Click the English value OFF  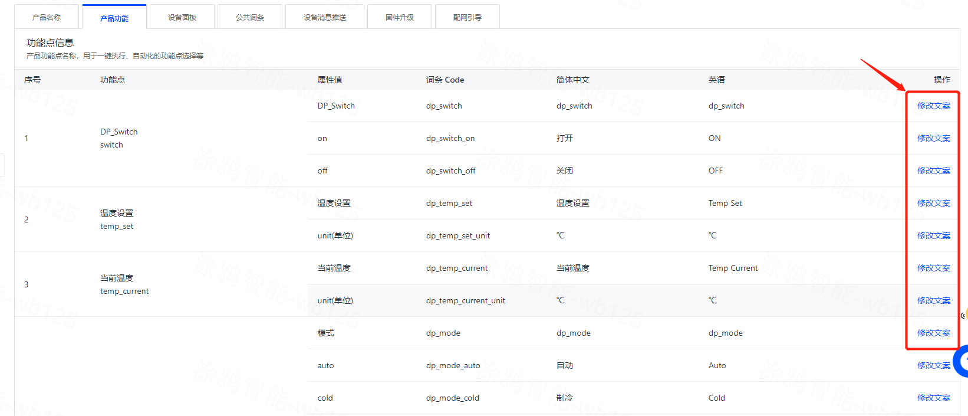pyautogui.click(x=716, y=171)
